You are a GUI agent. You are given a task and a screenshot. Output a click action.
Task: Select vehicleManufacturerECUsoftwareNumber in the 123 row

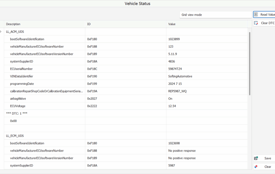pos(37,47)
